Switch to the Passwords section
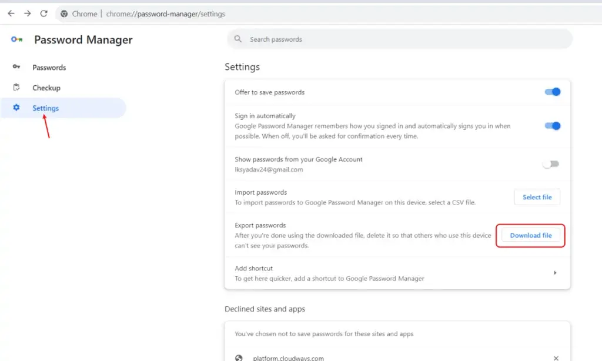Image resolution: width=602 pixels, height=361 pixels. tap(49, 67)
